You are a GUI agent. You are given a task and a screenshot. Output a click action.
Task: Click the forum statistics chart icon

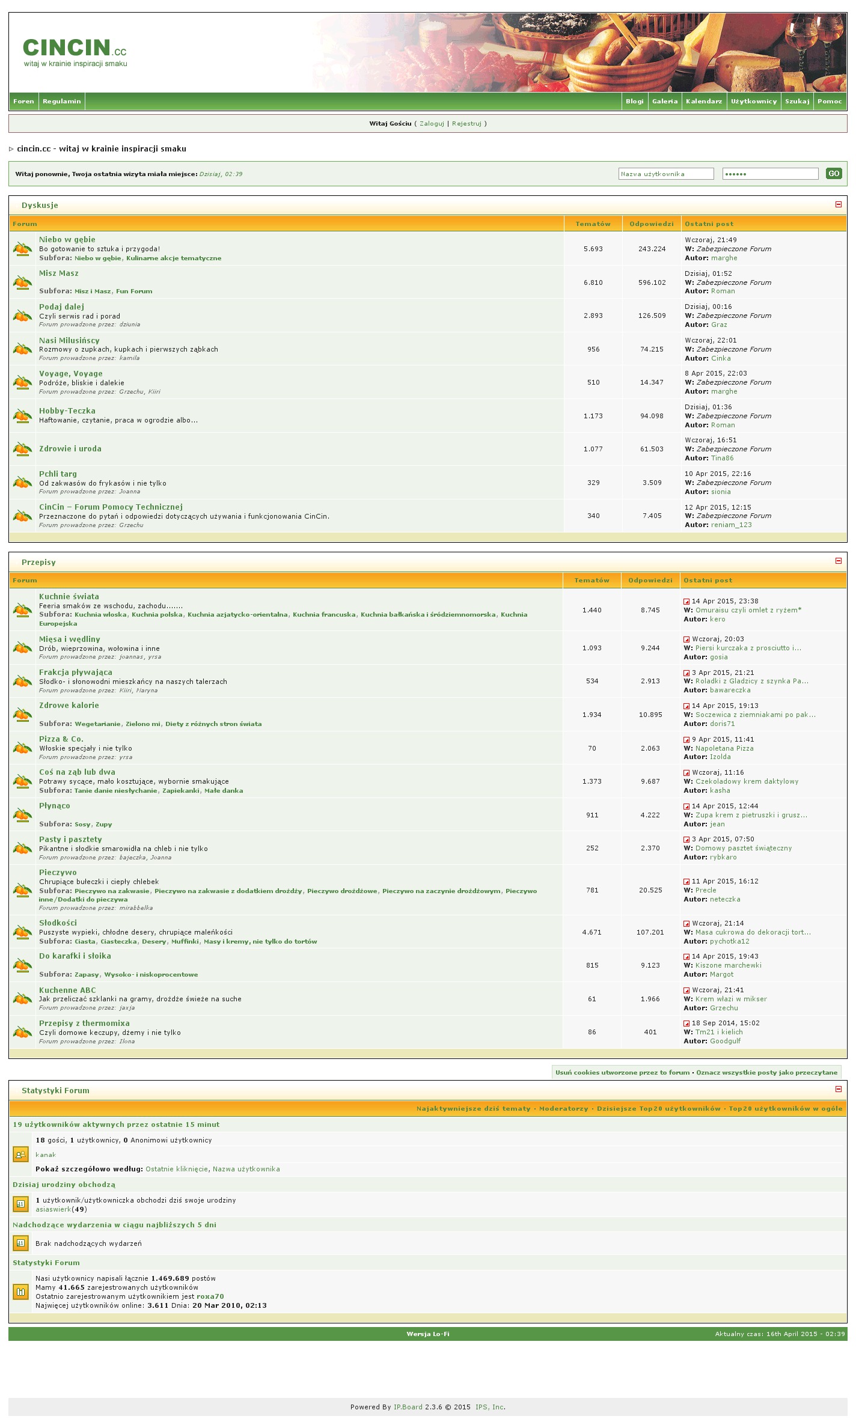20,1292
